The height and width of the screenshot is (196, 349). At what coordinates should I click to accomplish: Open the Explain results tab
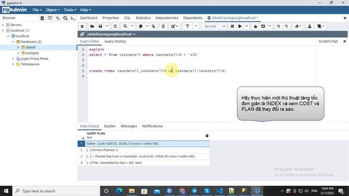coord(110,126)
